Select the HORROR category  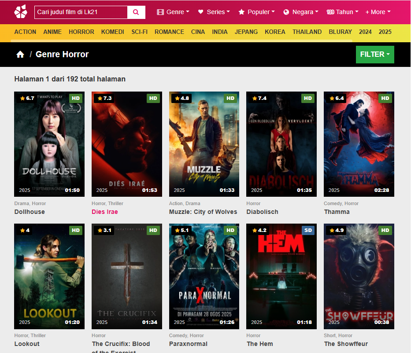point(81,32)
